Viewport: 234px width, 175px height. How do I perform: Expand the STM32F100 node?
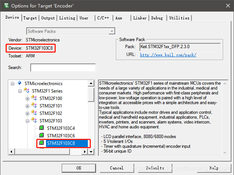tap(27, 99)
